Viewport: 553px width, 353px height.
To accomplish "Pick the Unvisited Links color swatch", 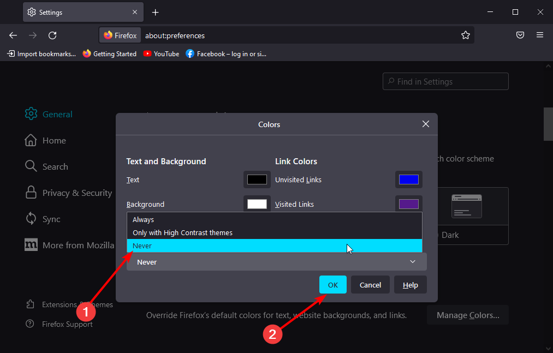I will coord(409,180).
